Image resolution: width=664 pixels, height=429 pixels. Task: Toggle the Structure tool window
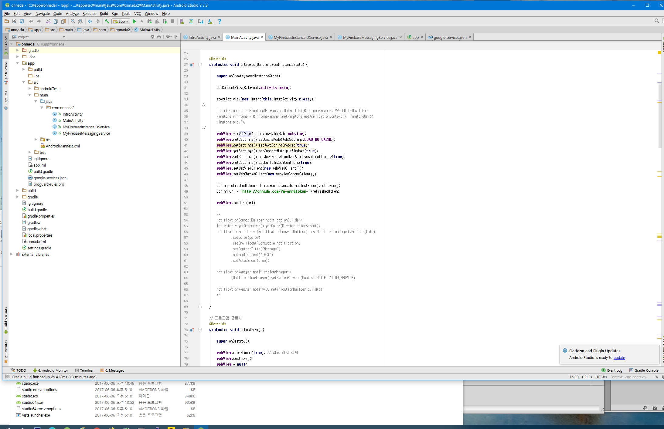pos(6,73)
